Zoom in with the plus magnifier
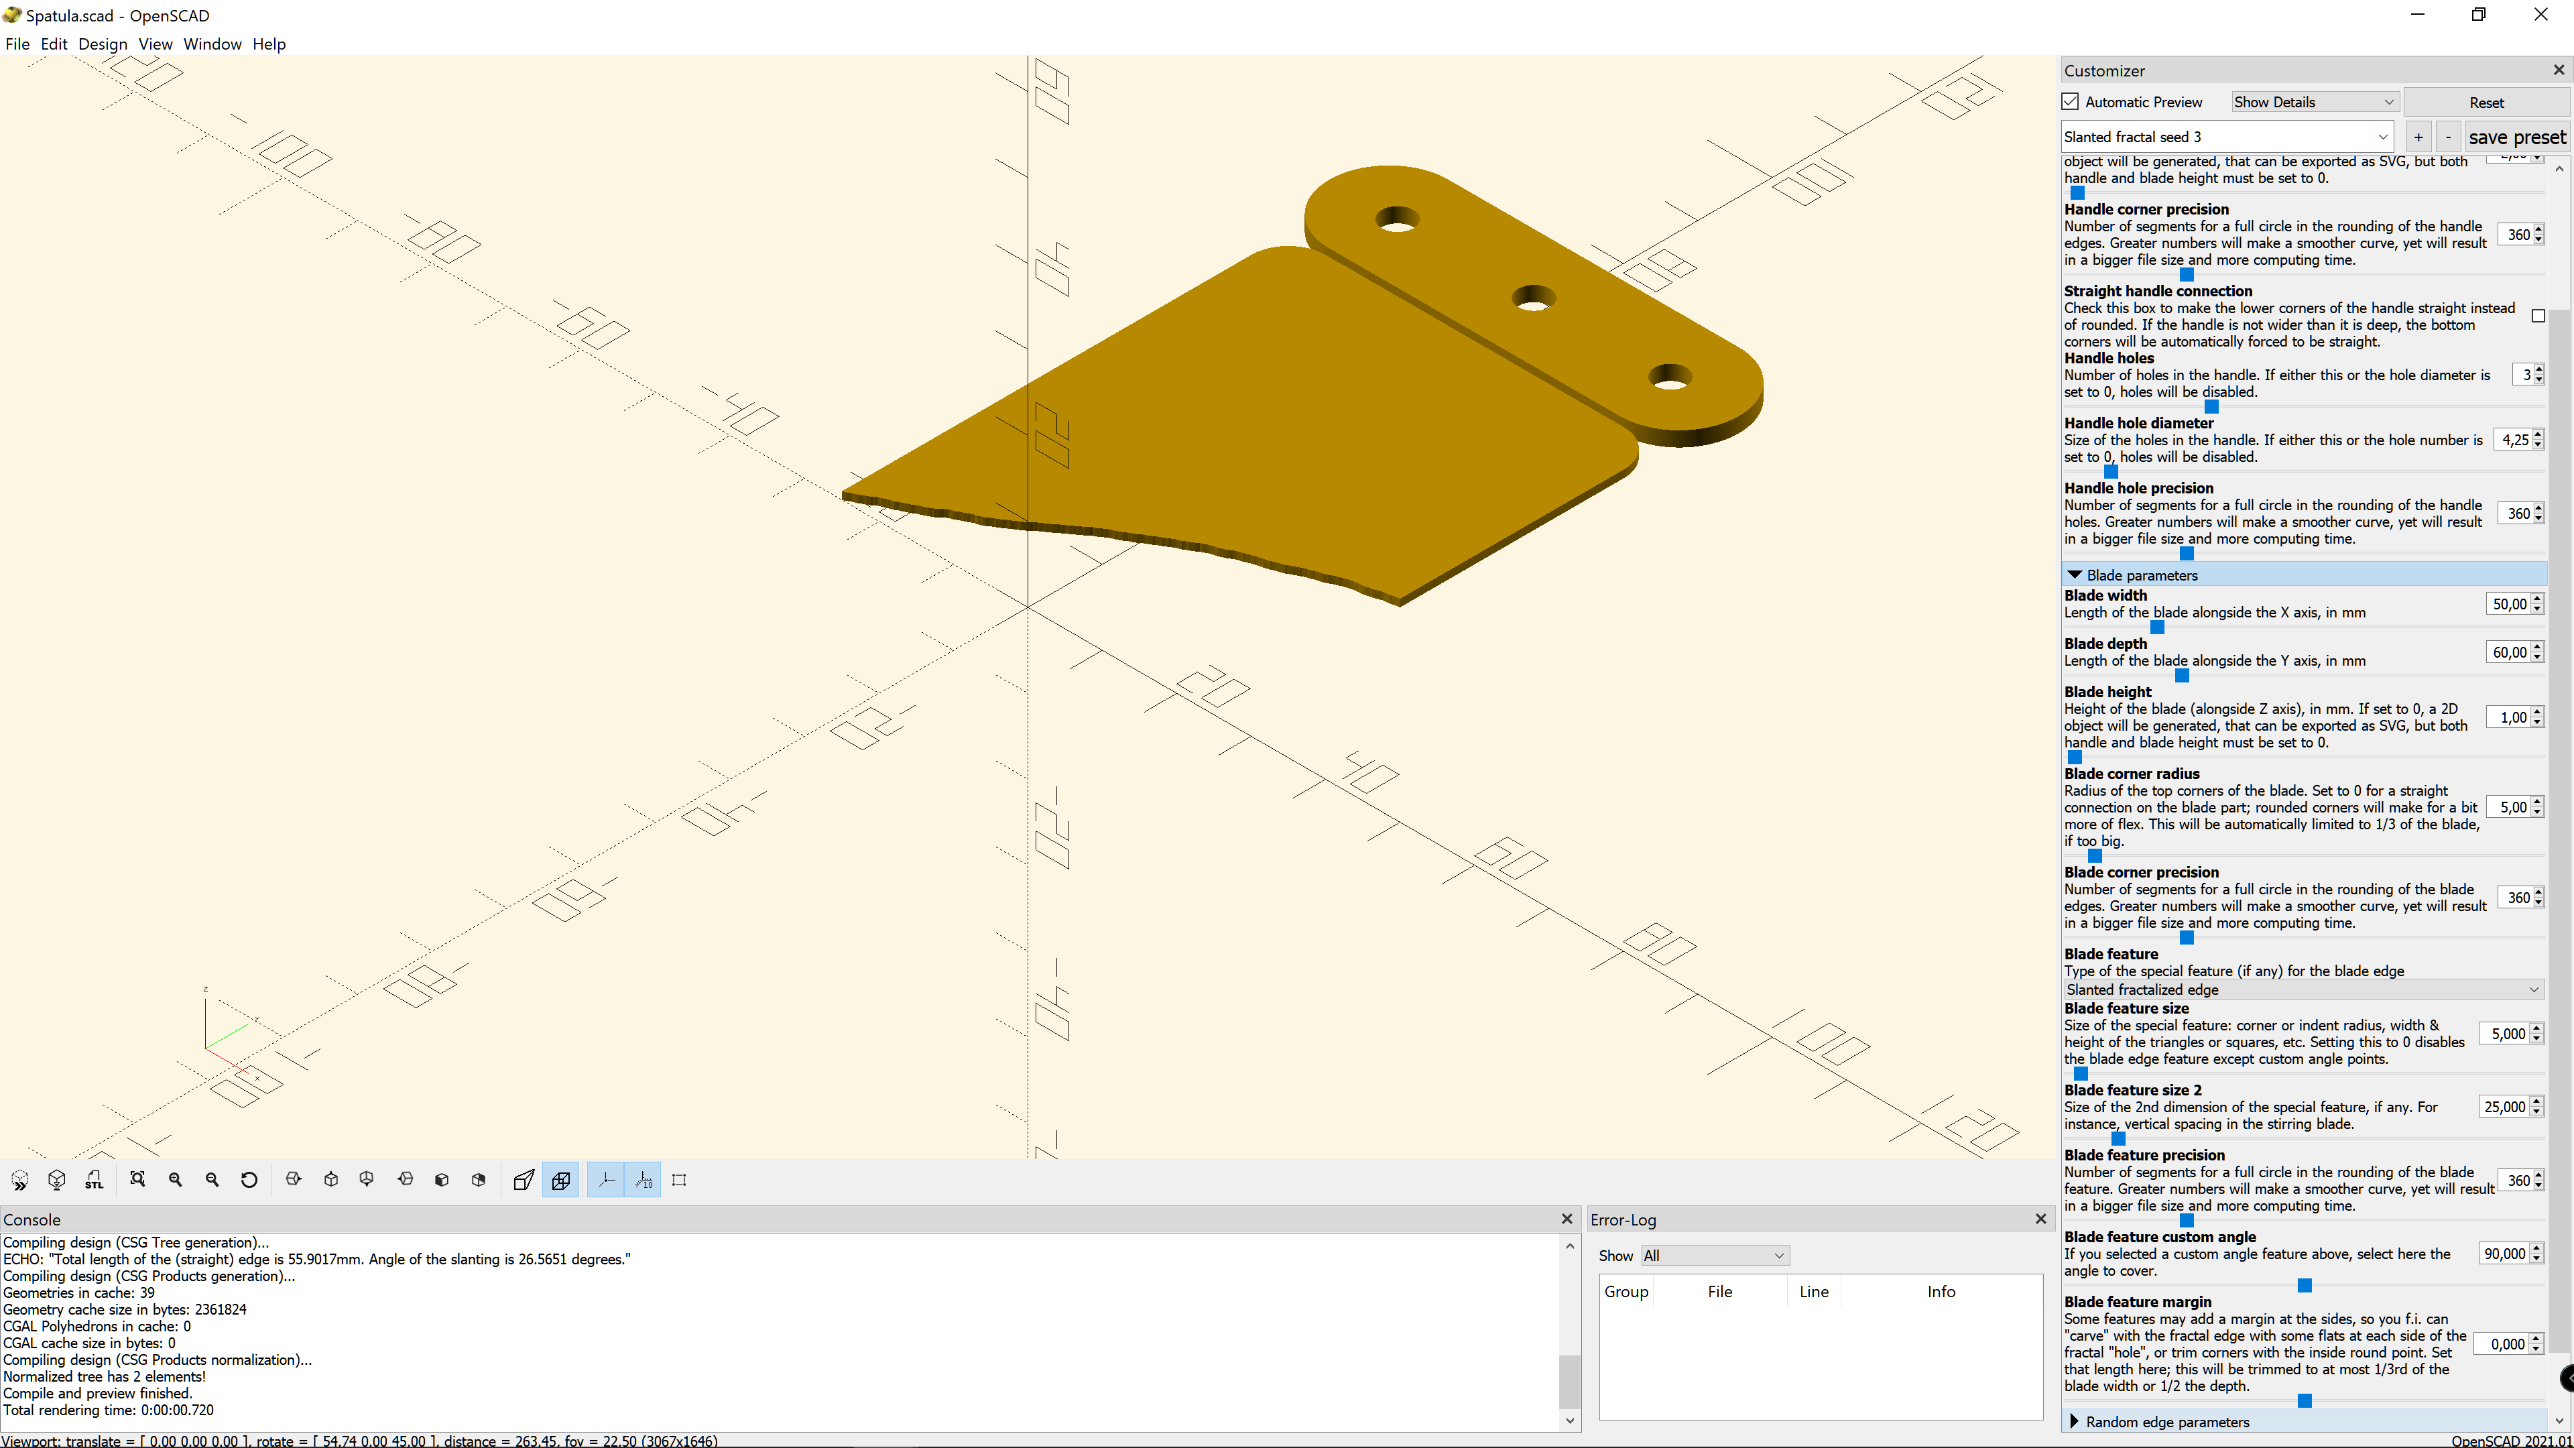This screenshot has width=2574, height=1448. tap(176, 1180)
